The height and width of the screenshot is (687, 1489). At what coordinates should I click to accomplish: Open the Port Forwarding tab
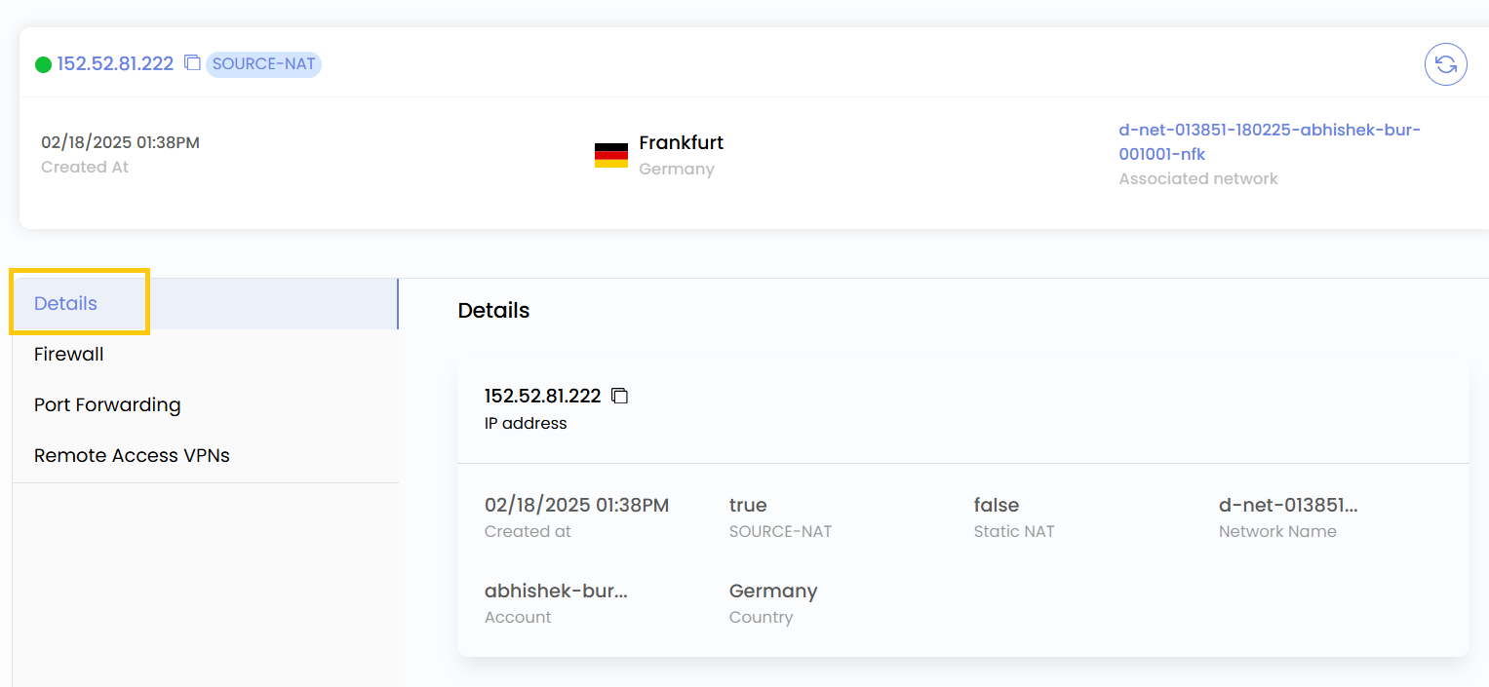click(x=107, y=404)
